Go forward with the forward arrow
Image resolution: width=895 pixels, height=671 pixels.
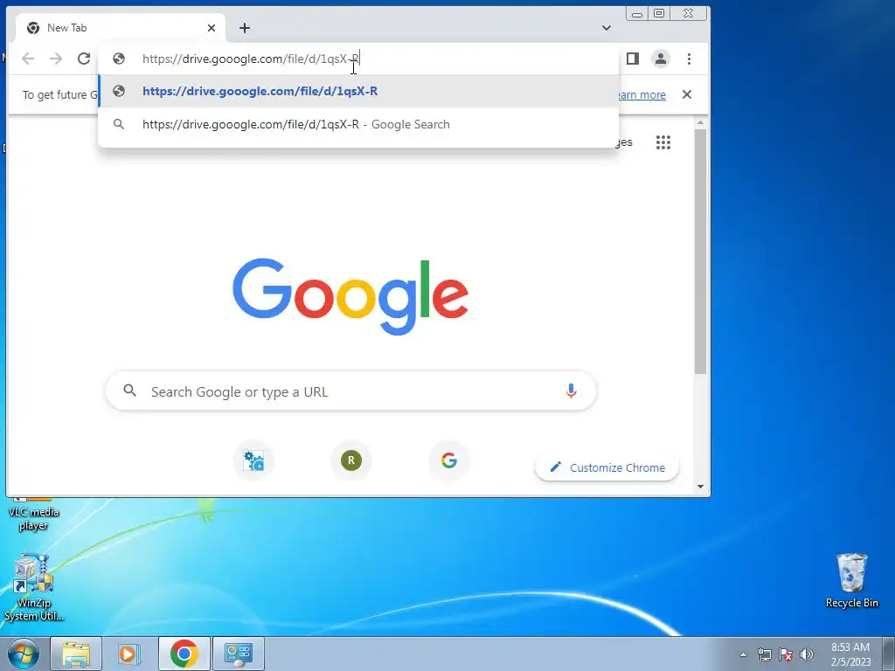tap(56, 59)
